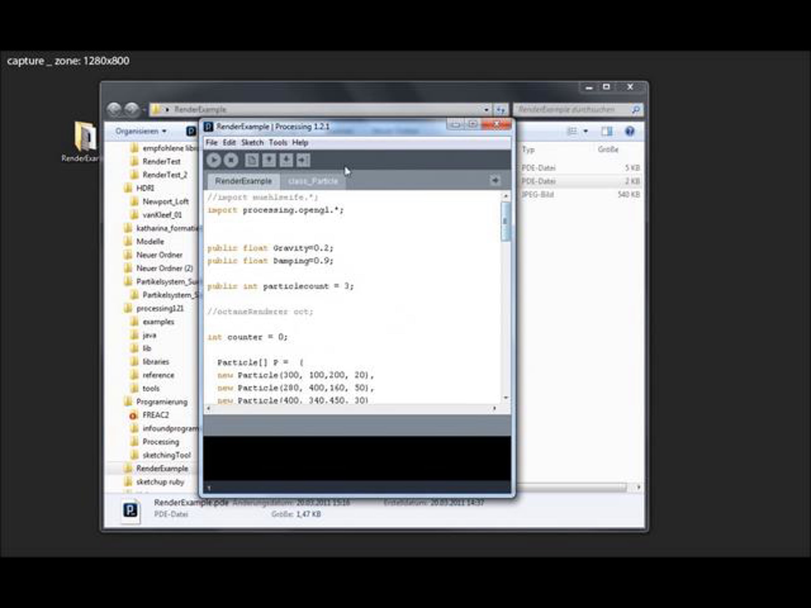Click the editor horizontal scrollbar left arrow
This screenshot has height=608, width=811.
[x=208, y=408]
